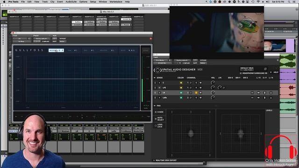The height and width of the screenshot is (168, 299).
Task: Click the yellow color swatch of C send
Action: tap(181, 83)
